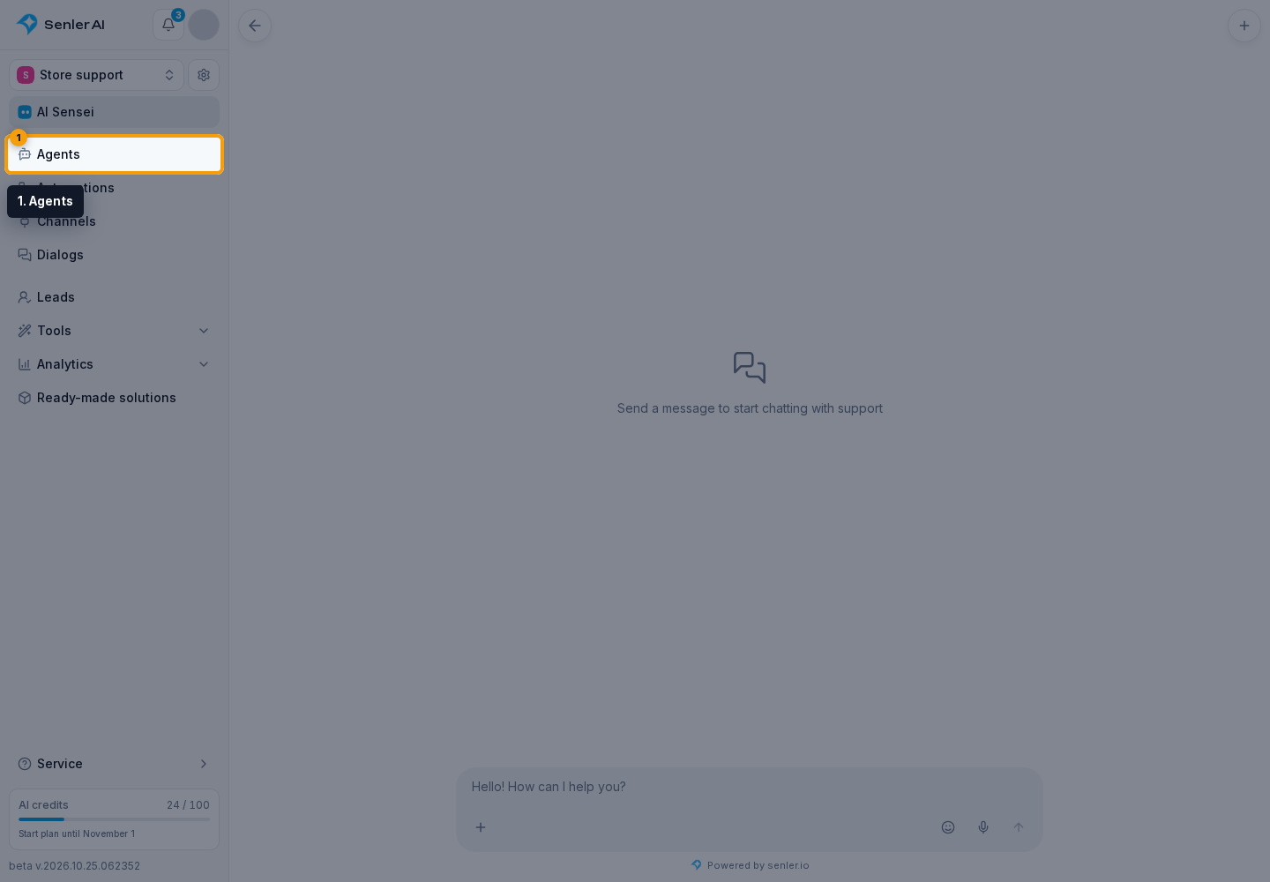Start a new chat with plus icon
This screenshot has width=1270, height=882.
(x=1244, y=26)
